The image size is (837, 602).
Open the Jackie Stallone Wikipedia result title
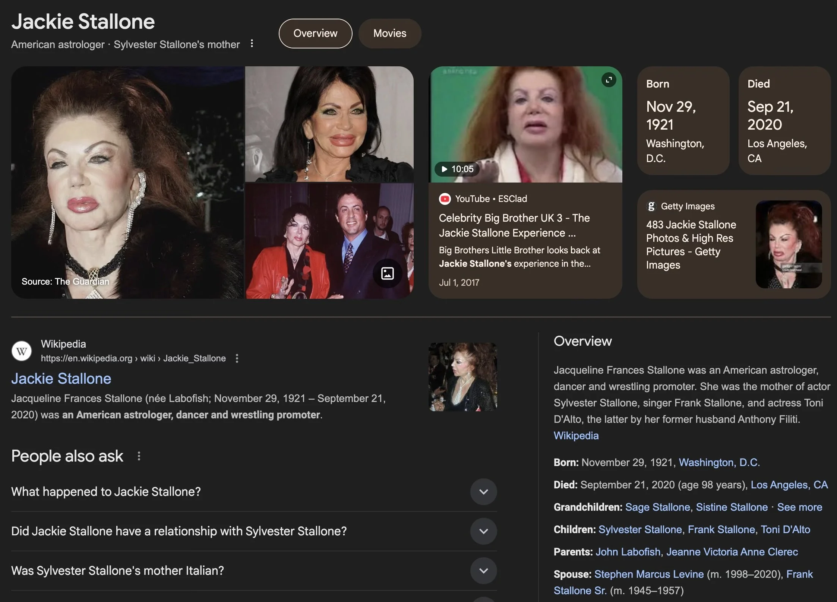coord(61,378)
